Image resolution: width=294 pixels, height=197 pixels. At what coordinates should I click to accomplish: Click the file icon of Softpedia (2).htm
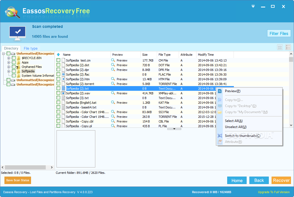[63, 79]
